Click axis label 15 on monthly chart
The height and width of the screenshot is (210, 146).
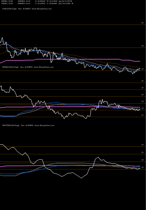tap(142, 145)
